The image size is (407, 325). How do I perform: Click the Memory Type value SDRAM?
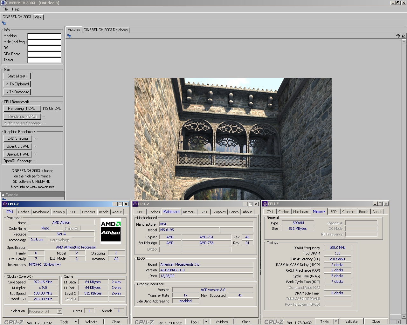click(x=298, y=223)
